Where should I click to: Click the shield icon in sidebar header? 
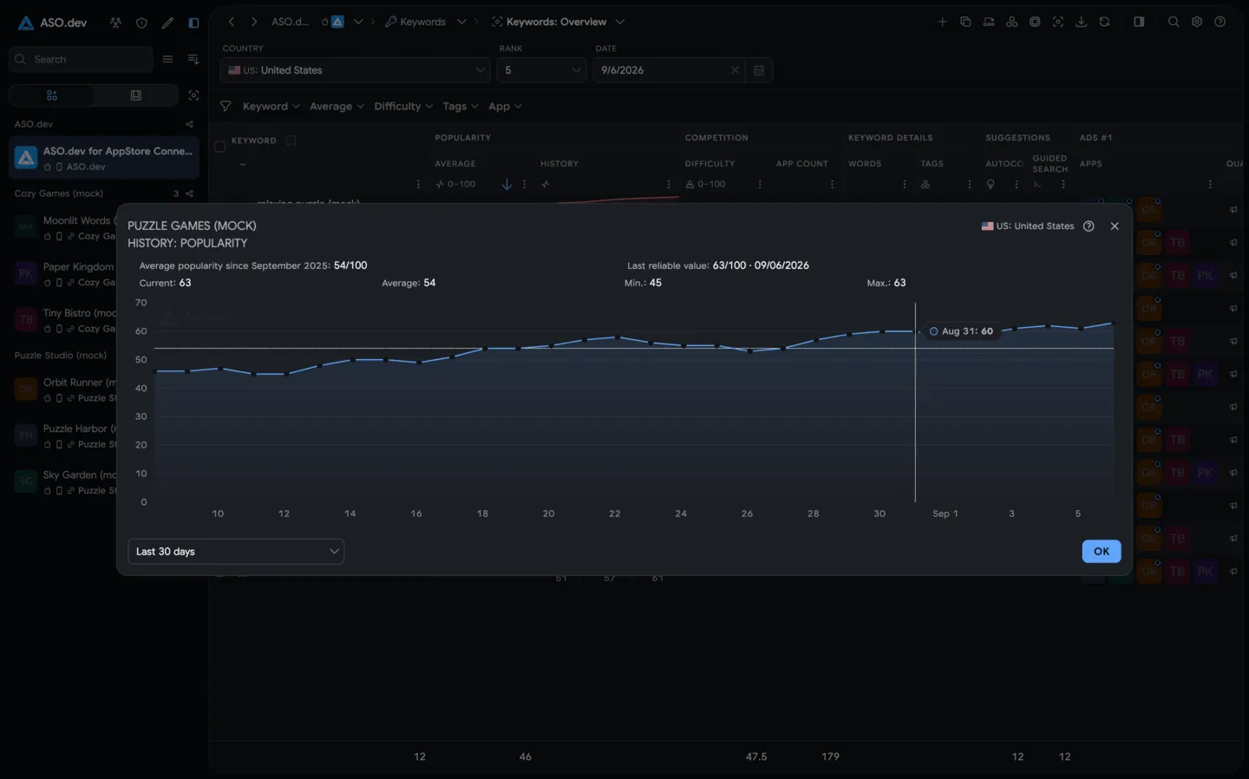[141, 23]
